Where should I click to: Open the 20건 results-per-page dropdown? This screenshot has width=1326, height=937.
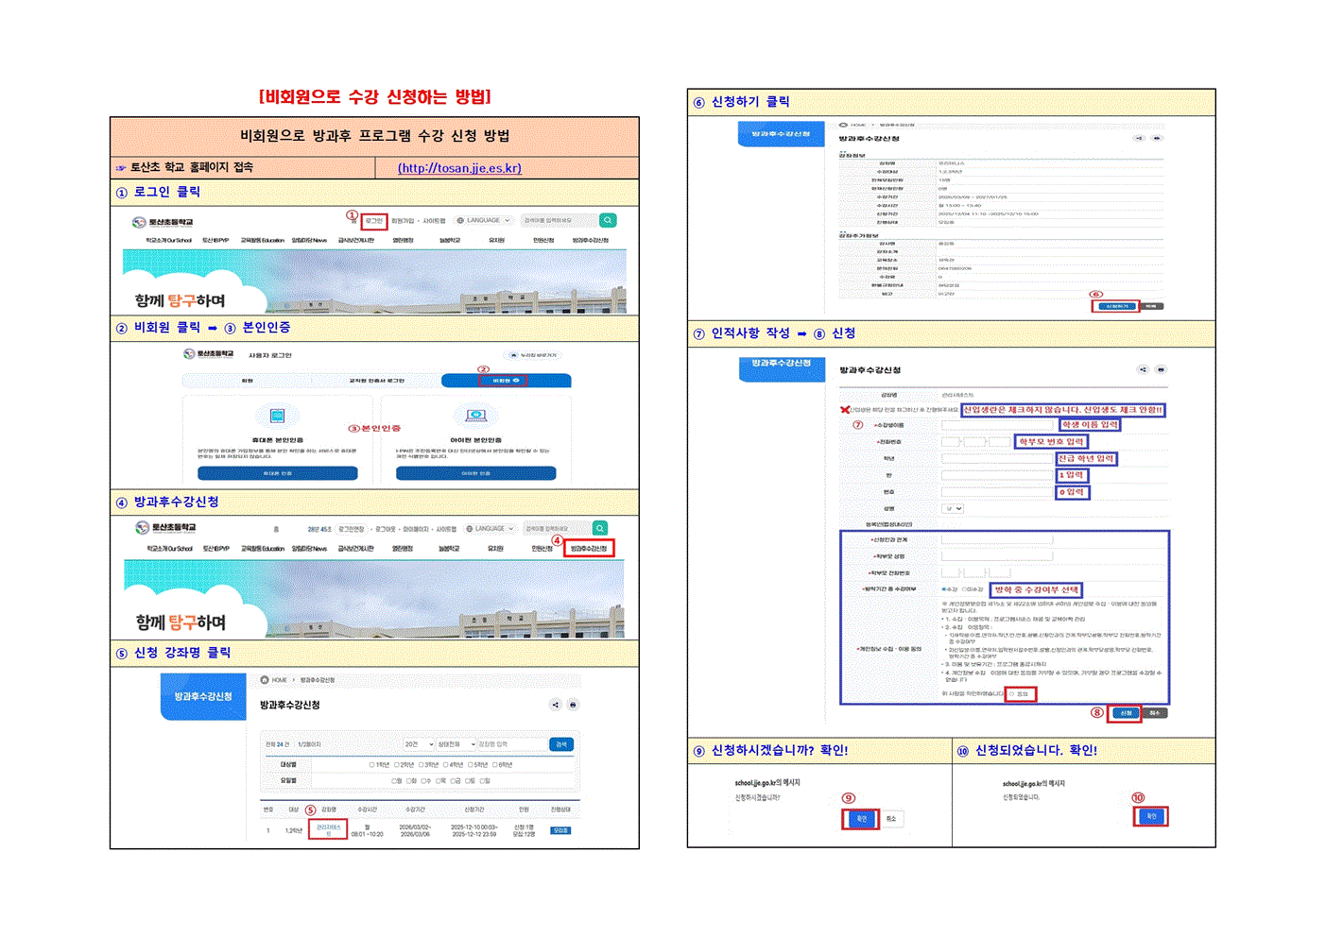[x=418, y=744]
